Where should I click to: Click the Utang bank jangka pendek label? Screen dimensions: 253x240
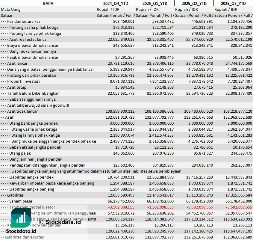click(x=34, y=123)
